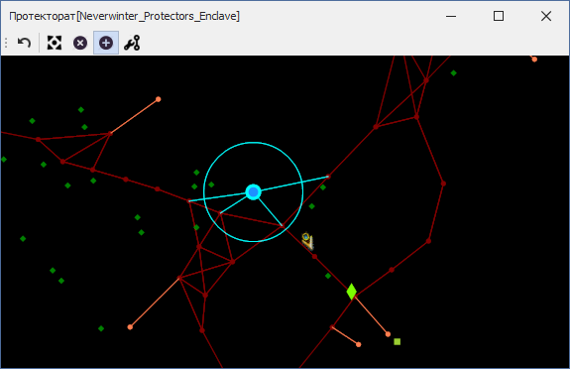Click the Neverwinter_Protectors_Enclave window title

(x=124, y=16)
